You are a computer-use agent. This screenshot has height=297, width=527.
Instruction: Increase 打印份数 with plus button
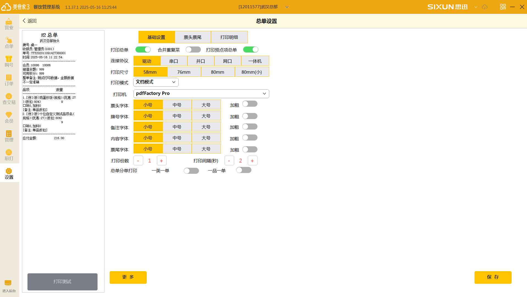click(x=162, y=161)
